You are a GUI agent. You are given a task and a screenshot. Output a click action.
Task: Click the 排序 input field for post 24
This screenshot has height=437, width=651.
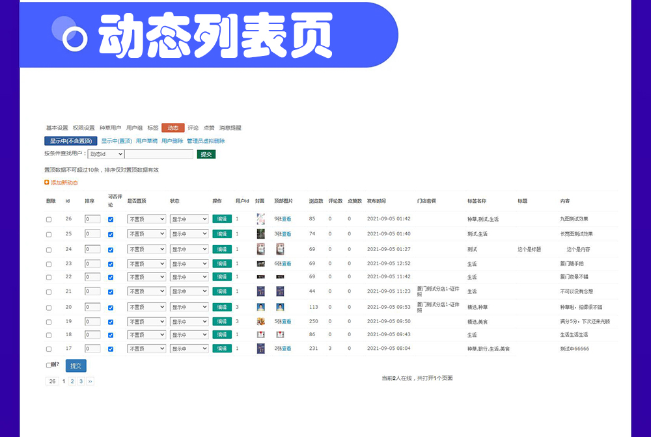pos(92,249)
